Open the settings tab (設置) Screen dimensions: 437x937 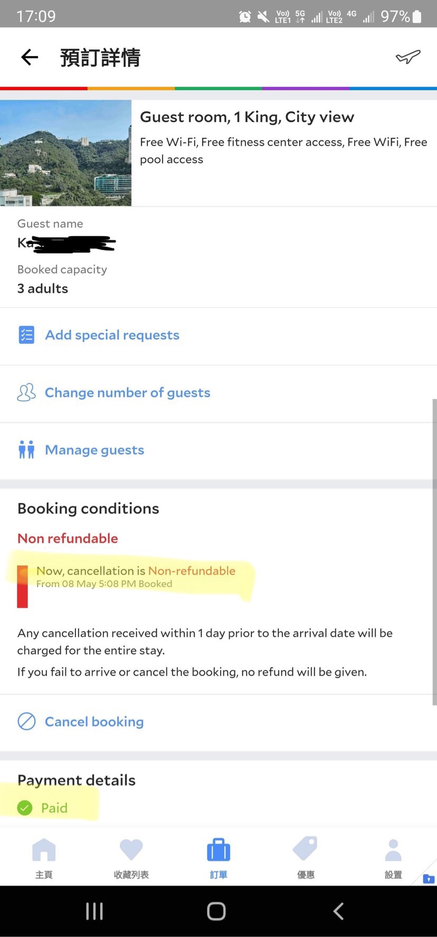tap(393, 858)
